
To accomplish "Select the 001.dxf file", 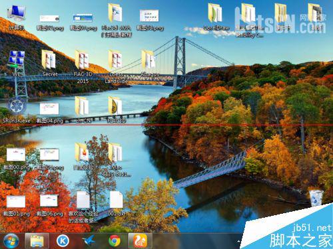I will tap(117, 204).
